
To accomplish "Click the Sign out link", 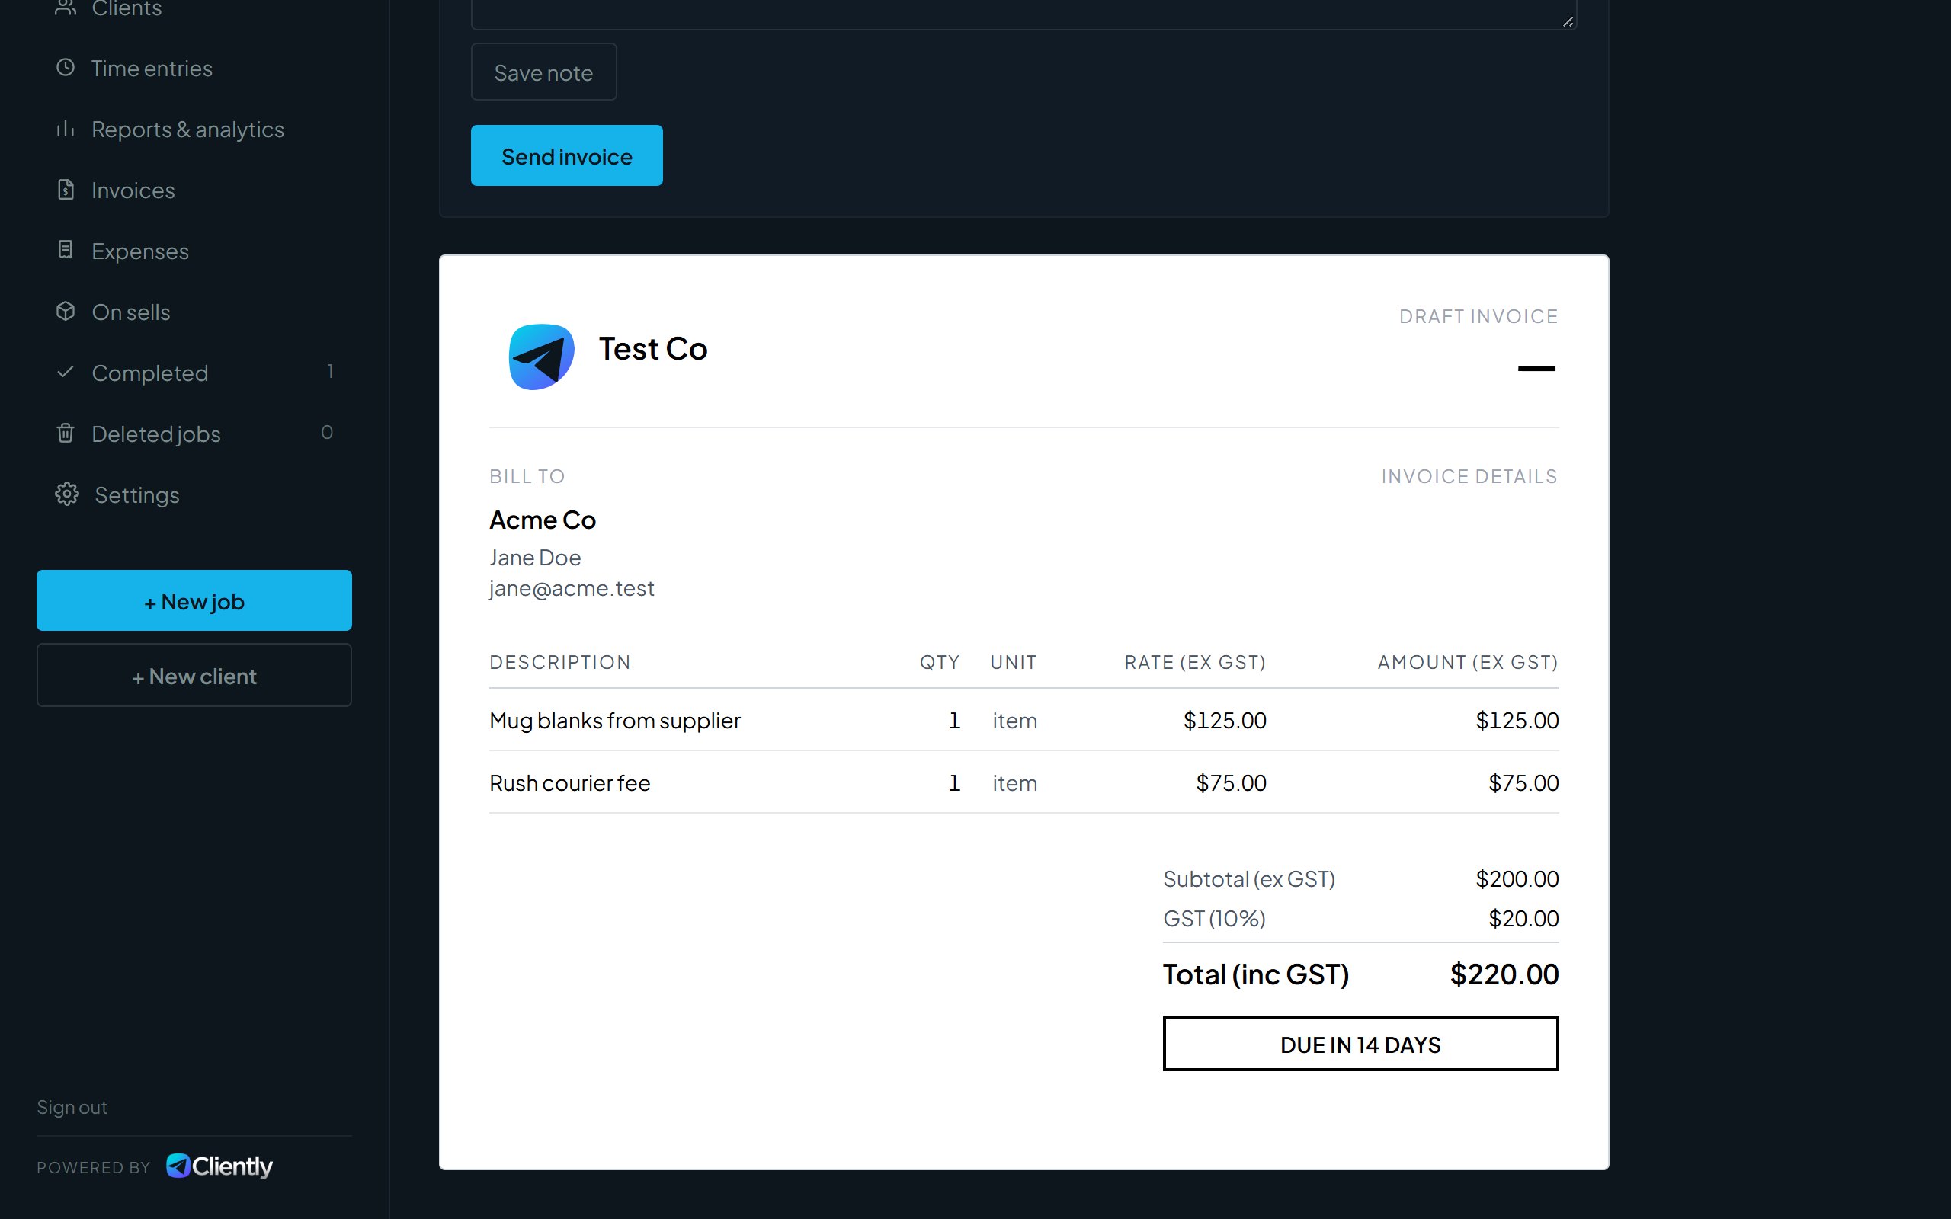I will click(72, 1107).
